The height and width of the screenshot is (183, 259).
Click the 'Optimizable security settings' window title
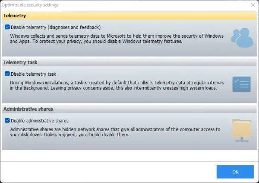pyautogui.click(x=30, y=5)
